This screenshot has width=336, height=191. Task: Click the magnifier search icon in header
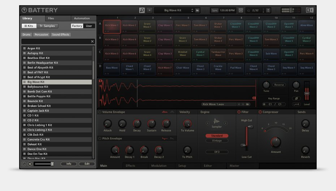click(142, 10)
